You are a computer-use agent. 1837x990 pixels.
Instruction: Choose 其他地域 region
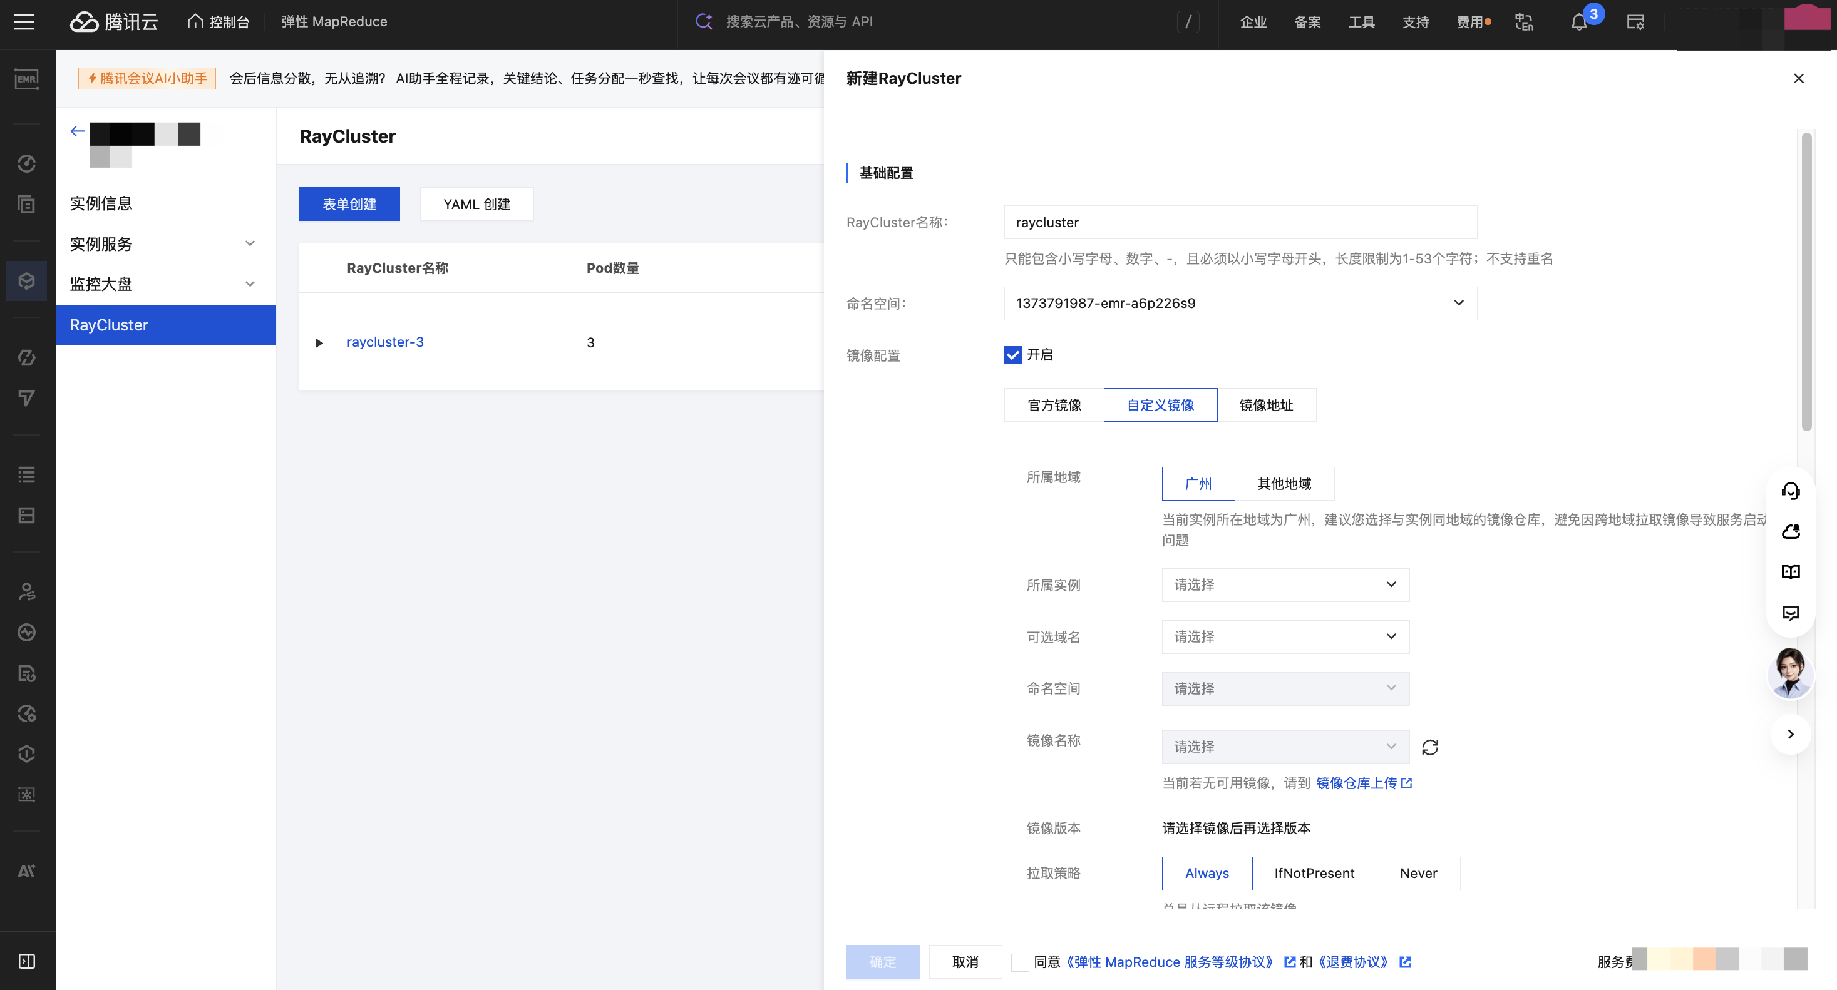pos(1284,484)
